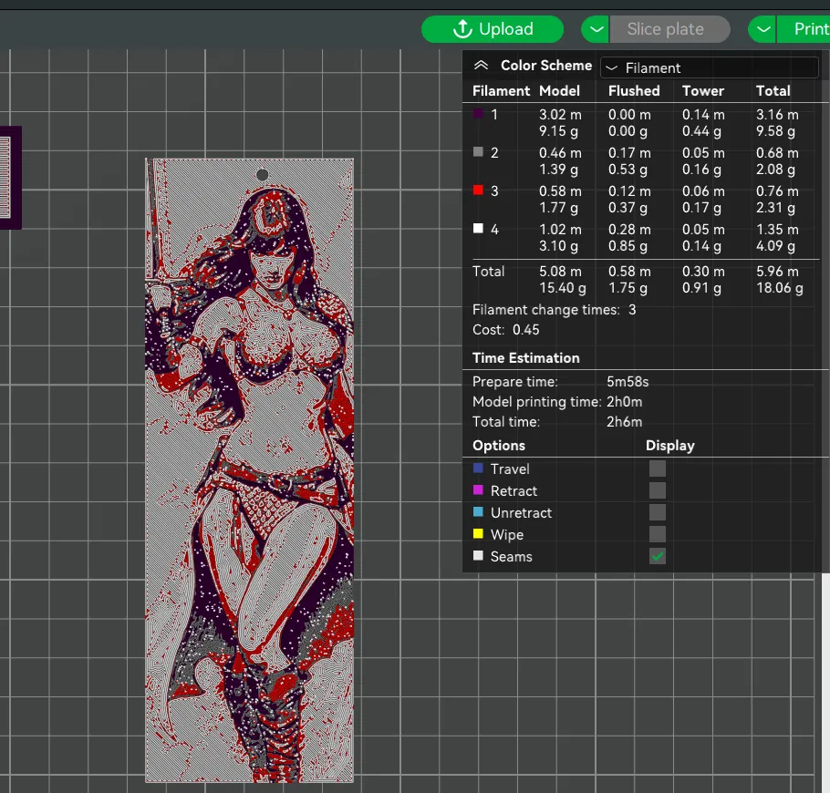This screenshot has width=830, height=793.
Task: Click the Time Estimation section heading
Action: 525,357
